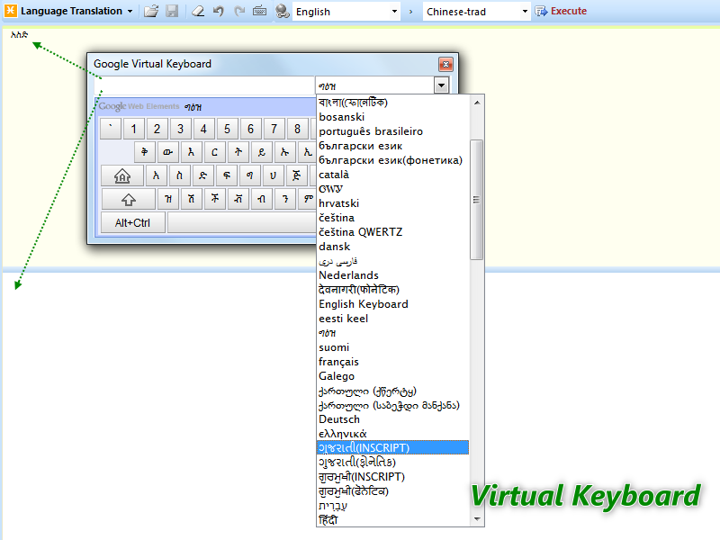Collapse the keyboard layout dropdown arrow
Image resolution: width=720 pixels, height=540 pixels.
coord(441,85)
